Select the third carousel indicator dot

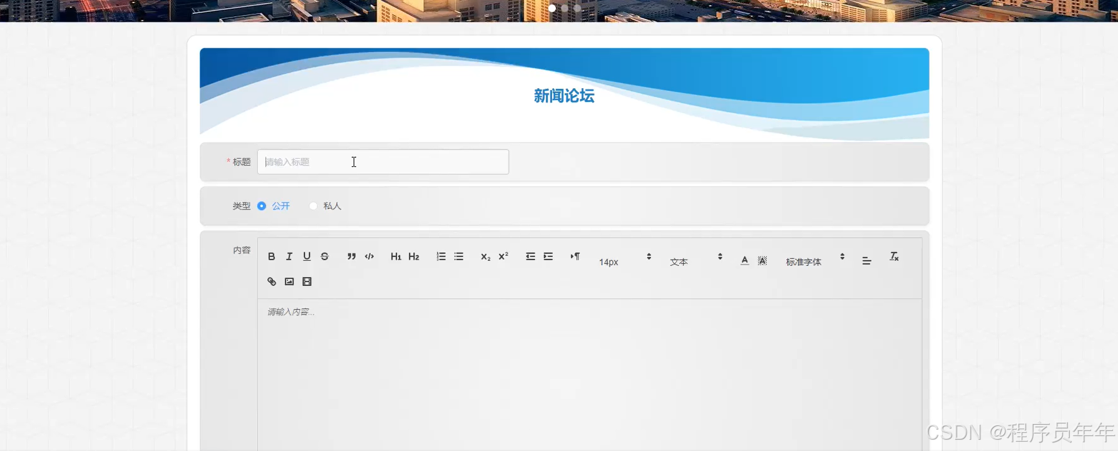[578, 8]
